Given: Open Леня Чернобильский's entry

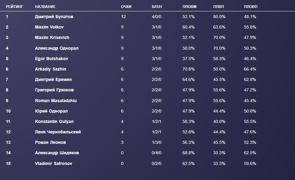Looking at the screenshot, I should (58, 132).
